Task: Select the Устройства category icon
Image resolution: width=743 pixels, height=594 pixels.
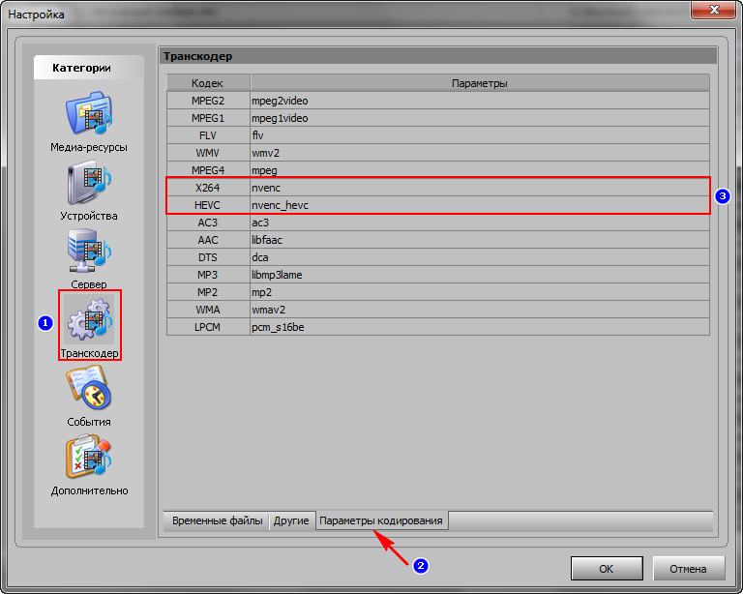Action: (89, 184)
